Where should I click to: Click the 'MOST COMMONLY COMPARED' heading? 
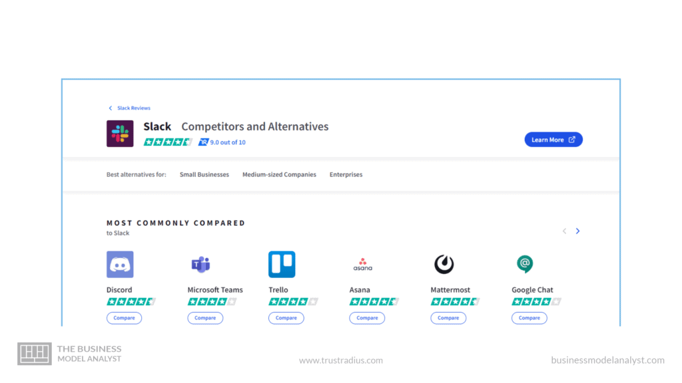pos(176,223)
